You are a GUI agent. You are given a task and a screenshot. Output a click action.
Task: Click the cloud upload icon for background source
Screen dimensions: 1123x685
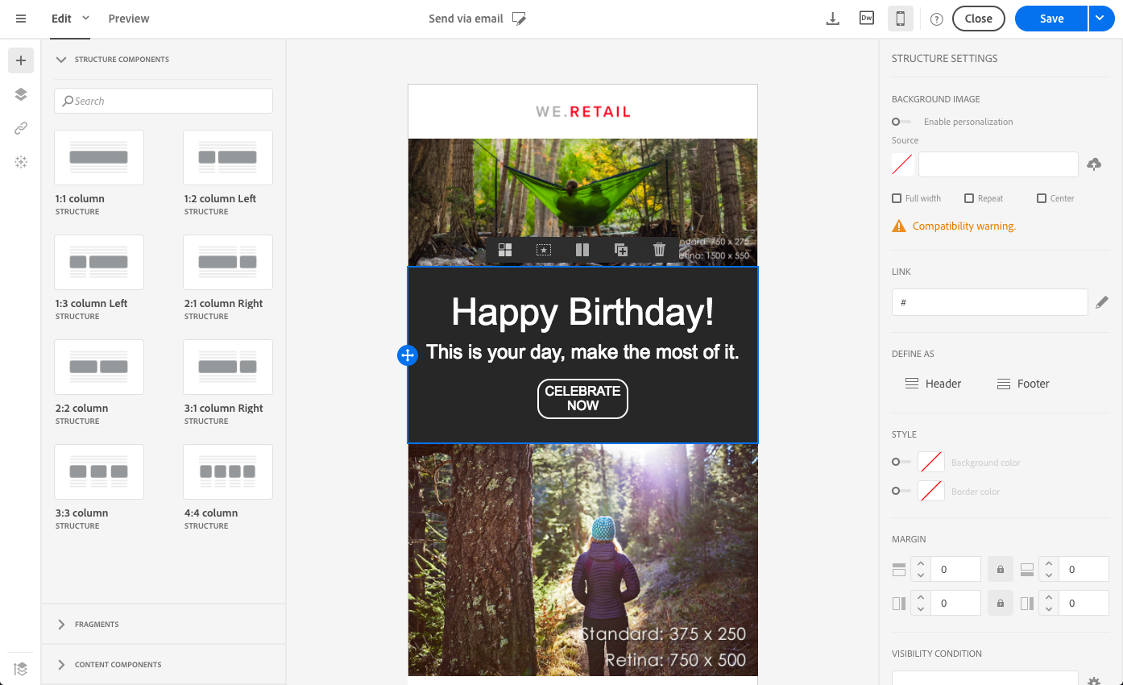tap(1094, 164)
